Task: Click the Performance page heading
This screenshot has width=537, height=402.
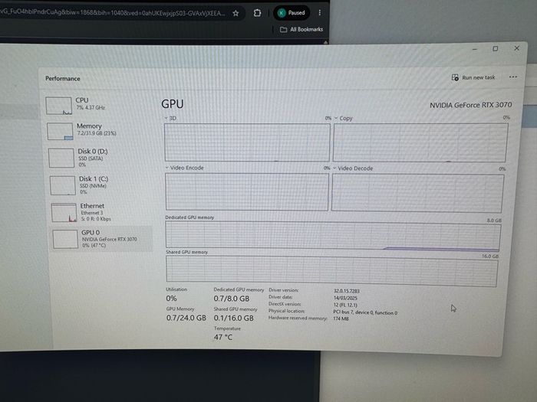Action: 63,78
